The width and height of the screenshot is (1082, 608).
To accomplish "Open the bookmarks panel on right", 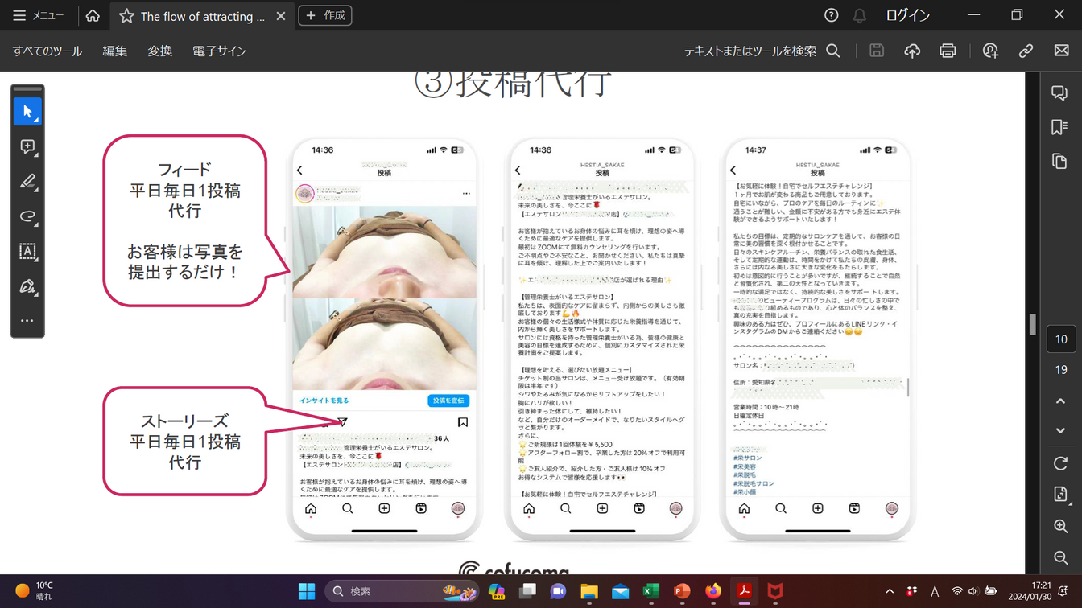I will pyautogui.click(x=1059, y=127).
